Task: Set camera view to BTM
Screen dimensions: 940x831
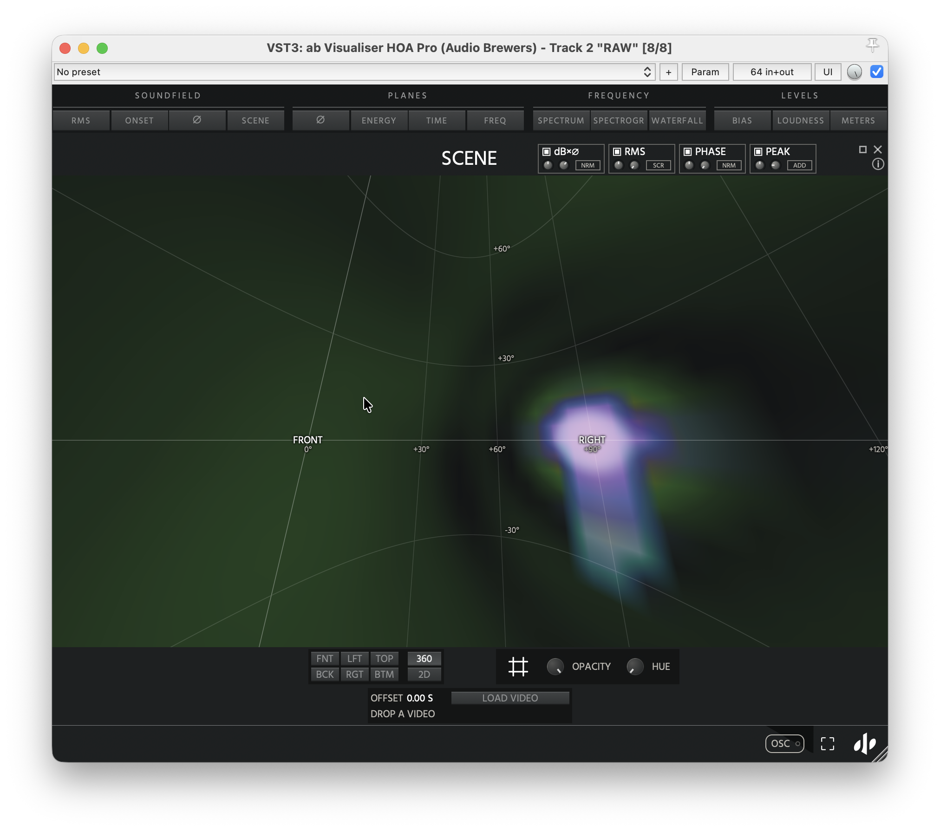Action: click(x=384, y=675)
